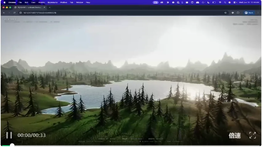
Task: Click the VERDANT title text
Action: point(10,19)
